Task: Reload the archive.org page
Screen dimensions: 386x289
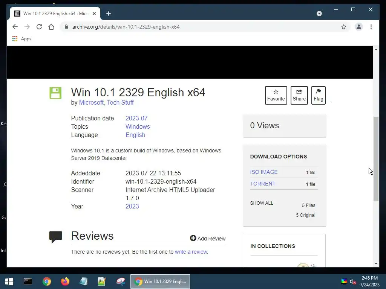Action: click(39, 27)
